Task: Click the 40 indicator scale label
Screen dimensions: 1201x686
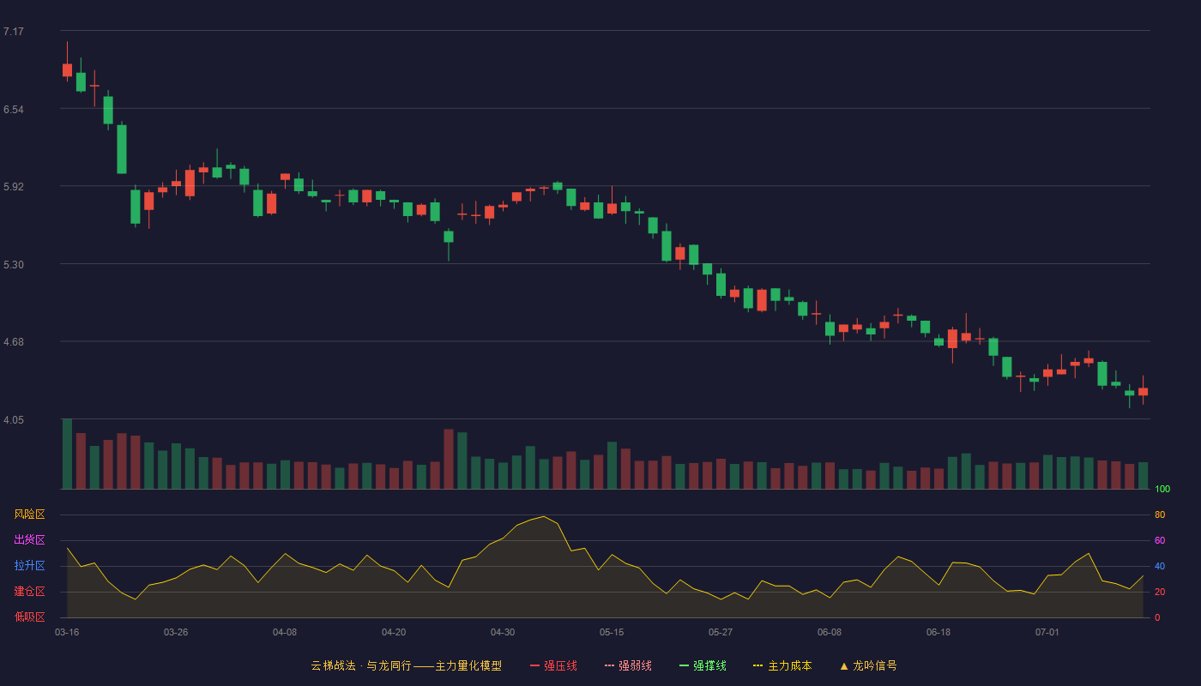Action: pyautogui.click(x=1160, y=567)
